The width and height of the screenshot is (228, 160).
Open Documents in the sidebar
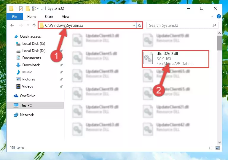click(x=31, y=58)
